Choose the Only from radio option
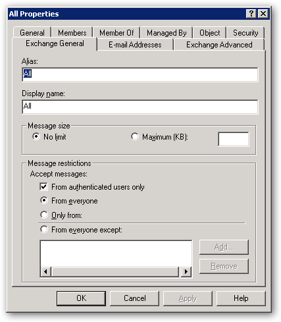The width and height of the screenshot is (281, 322). click(x=44, y=215)
